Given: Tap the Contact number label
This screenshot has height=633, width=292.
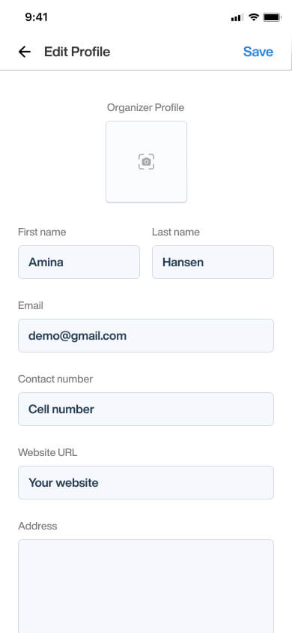Looking at the screenshot, I should pos(55,379).
